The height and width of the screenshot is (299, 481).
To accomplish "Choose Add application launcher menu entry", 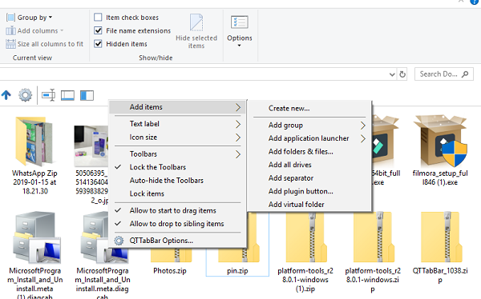I will point(309,138).
